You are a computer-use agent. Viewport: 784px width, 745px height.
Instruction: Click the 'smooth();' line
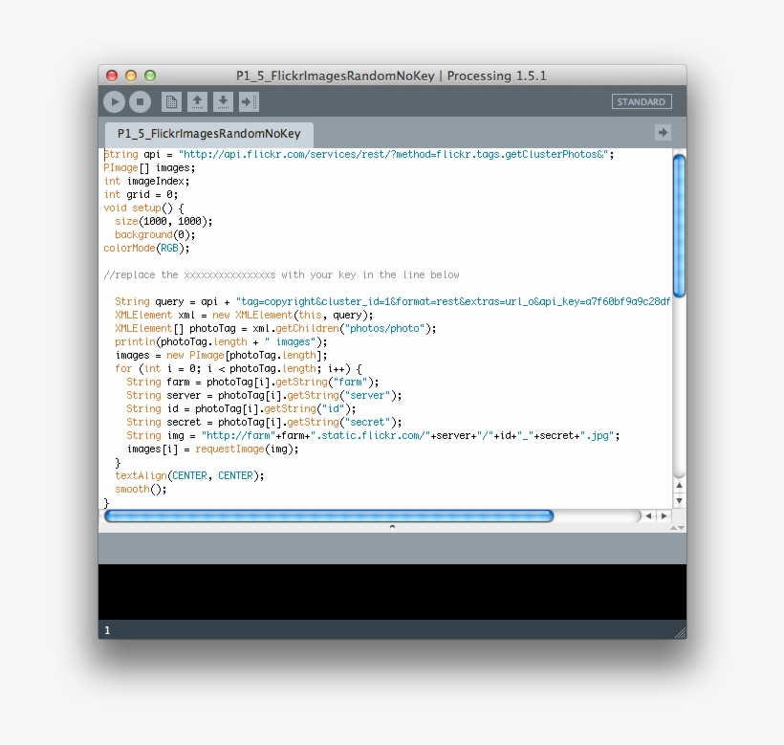[x=141, y=489]
